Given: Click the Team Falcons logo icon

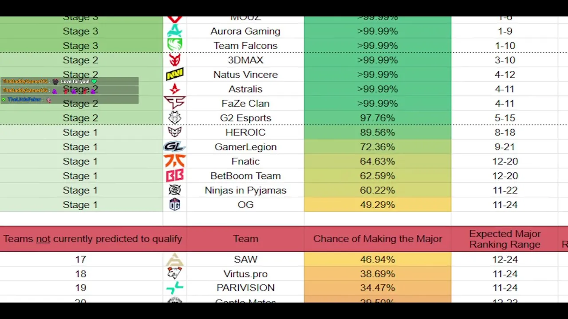Looking at the screenshot, I should (x=175, y=45).
